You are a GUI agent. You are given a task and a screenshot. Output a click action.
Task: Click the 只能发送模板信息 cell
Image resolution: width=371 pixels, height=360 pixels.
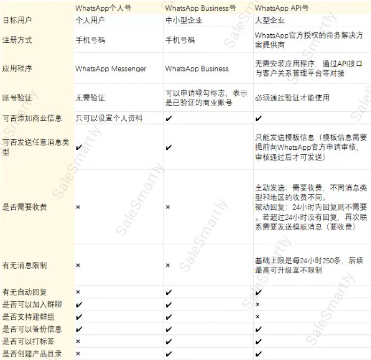(x=311, y=147)
